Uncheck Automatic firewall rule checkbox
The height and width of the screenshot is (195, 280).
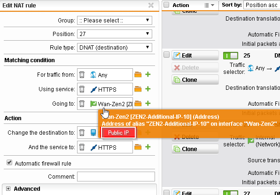click(9, 162)
